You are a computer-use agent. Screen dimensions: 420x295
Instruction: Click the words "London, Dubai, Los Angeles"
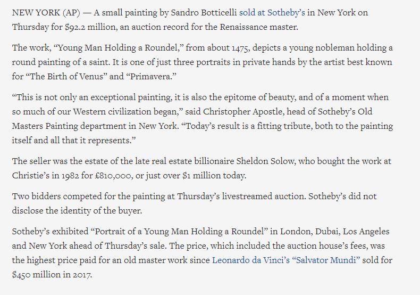coord(335,232)
